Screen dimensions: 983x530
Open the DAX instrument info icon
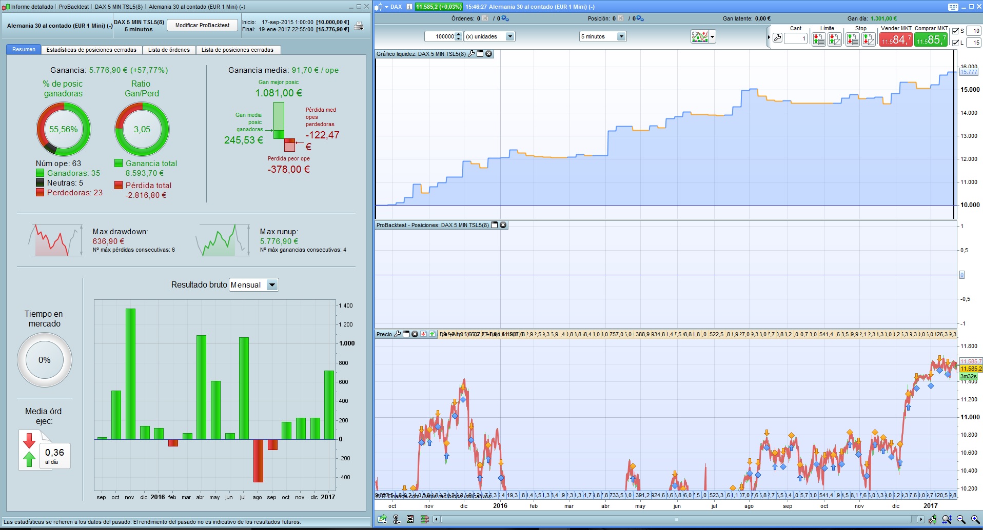[409, 7]
